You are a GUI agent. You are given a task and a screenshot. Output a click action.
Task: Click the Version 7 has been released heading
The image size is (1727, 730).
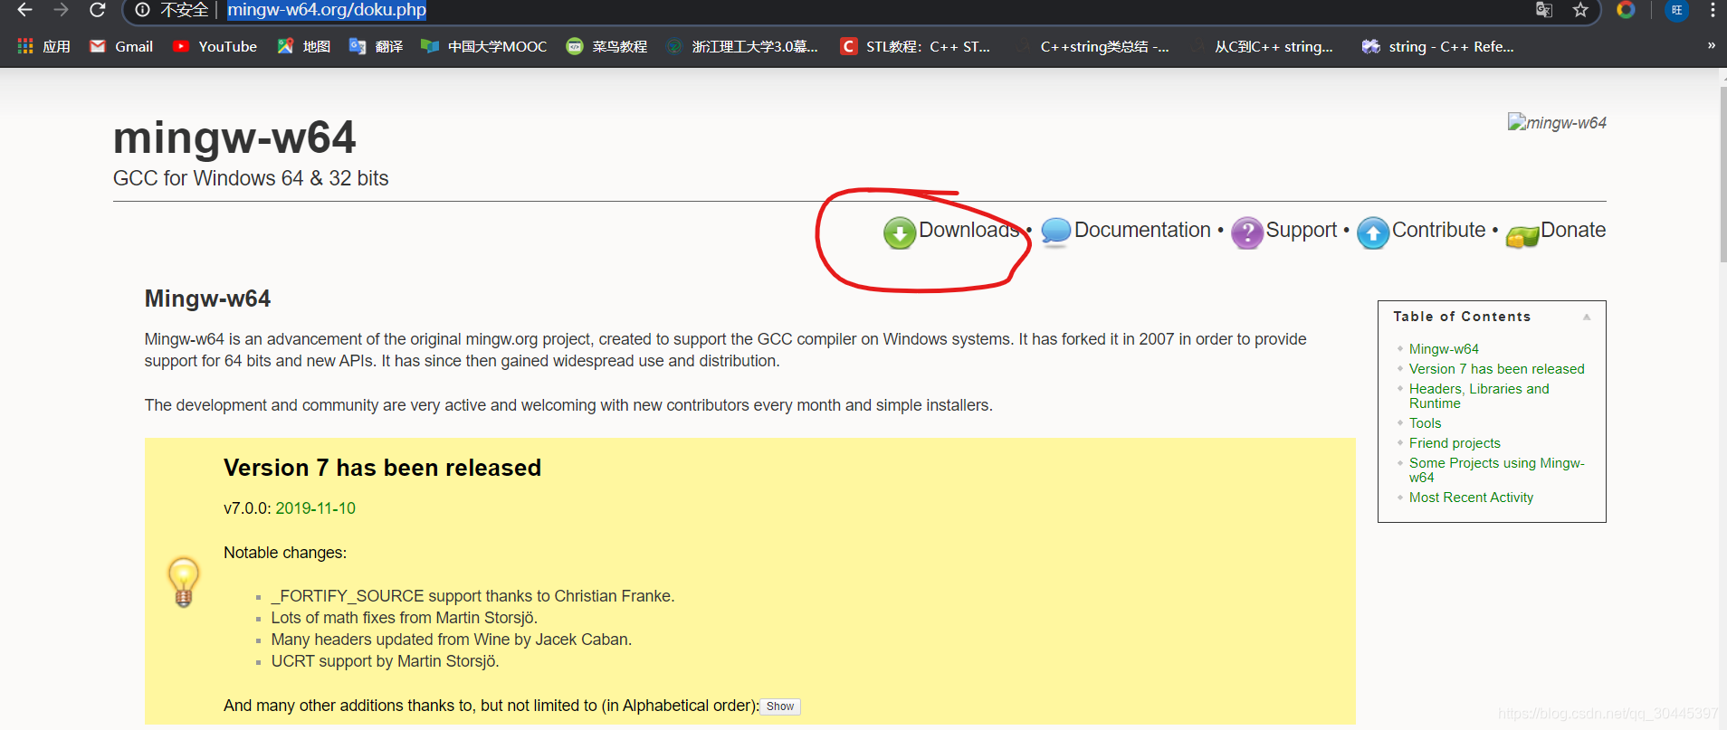(382, 468)
